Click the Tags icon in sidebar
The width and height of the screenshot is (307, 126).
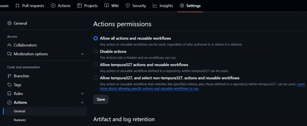point(10,85)
